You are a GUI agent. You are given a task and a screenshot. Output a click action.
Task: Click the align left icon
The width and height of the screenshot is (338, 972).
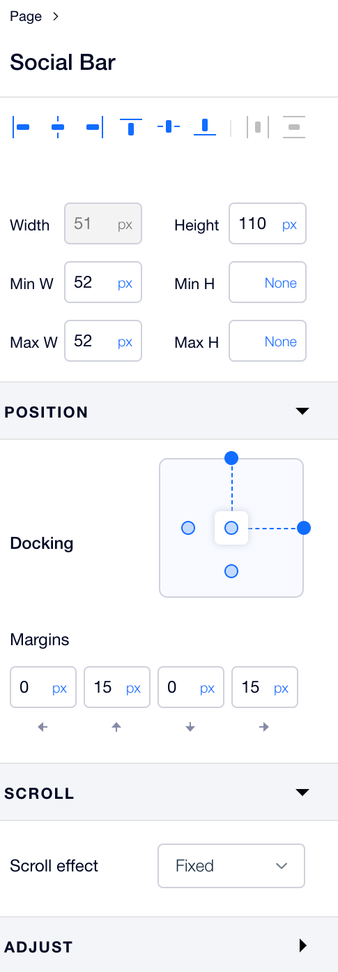coord(22,127)
